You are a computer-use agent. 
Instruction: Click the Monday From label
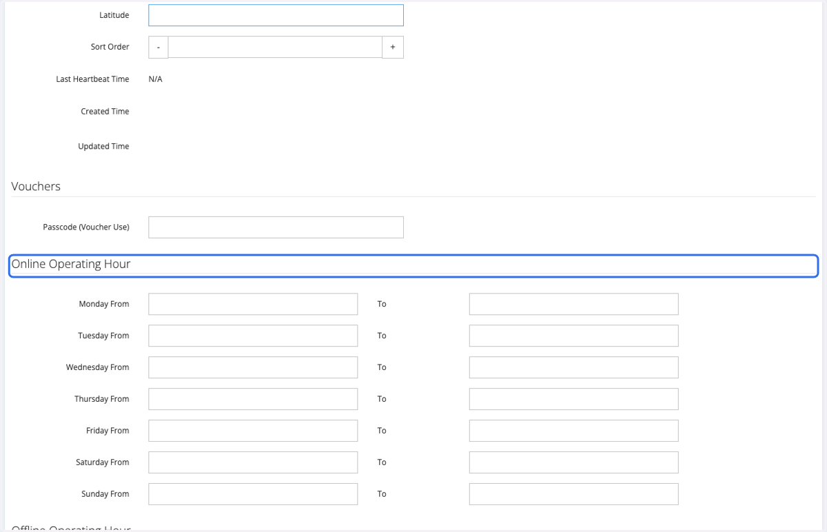click(x=104, y=304)
